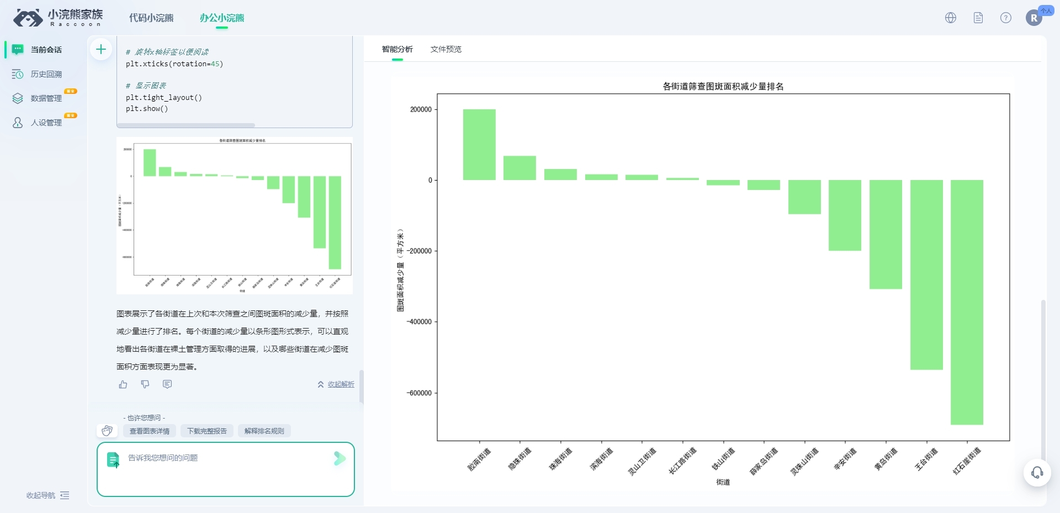Open the chart thumbnail in chat
This screenshot has height=513, width=1060.
click(x=235, y=215)
